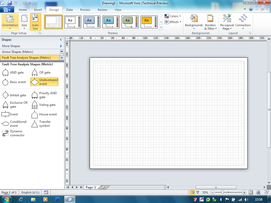Click the zoom slider handle
The height and width of the screenshot is (203, 271).
coord(223,192)
